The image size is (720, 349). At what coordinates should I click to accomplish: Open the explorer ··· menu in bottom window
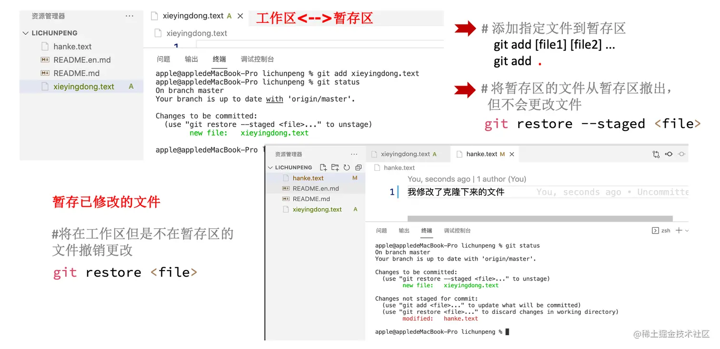point(354,154)
